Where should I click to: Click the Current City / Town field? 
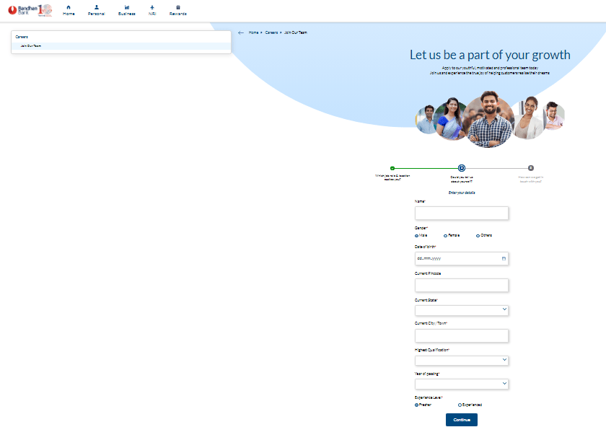pos(462,335)
